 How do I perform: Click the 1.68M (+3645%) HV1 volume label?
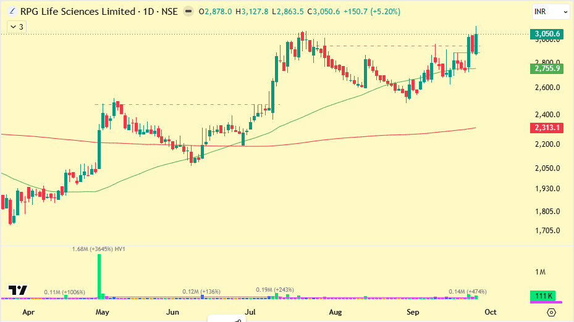[x=98, y=249]
